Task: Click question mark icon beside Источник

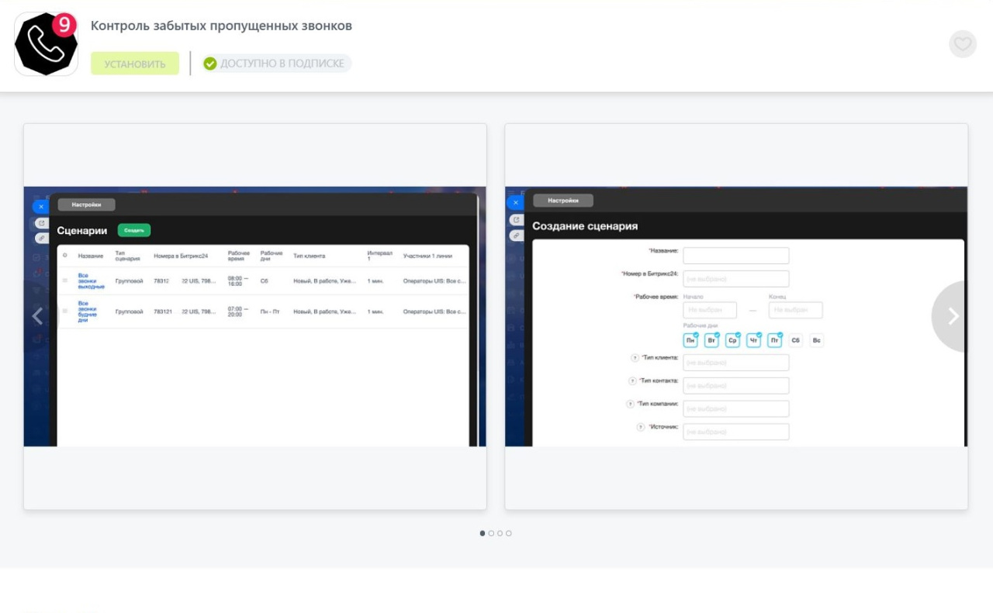Action: click(x=640, y=427)
